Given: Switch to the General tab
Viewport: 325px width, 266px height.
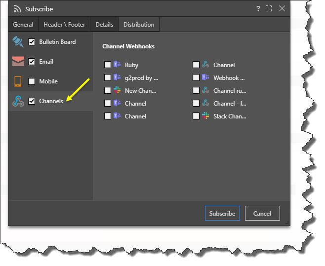Looking at the screenshot, I should coord(23,25).
